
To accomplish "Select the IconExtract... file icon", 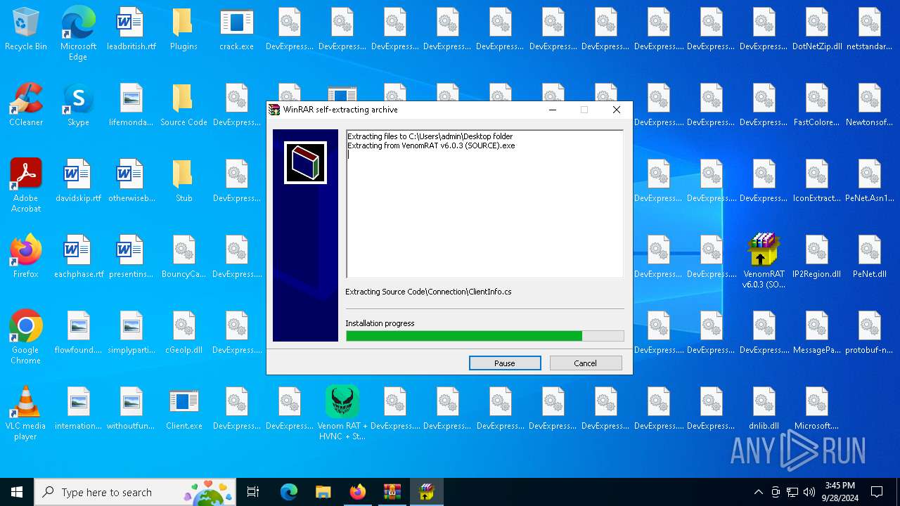I will (x=816, y=181).
